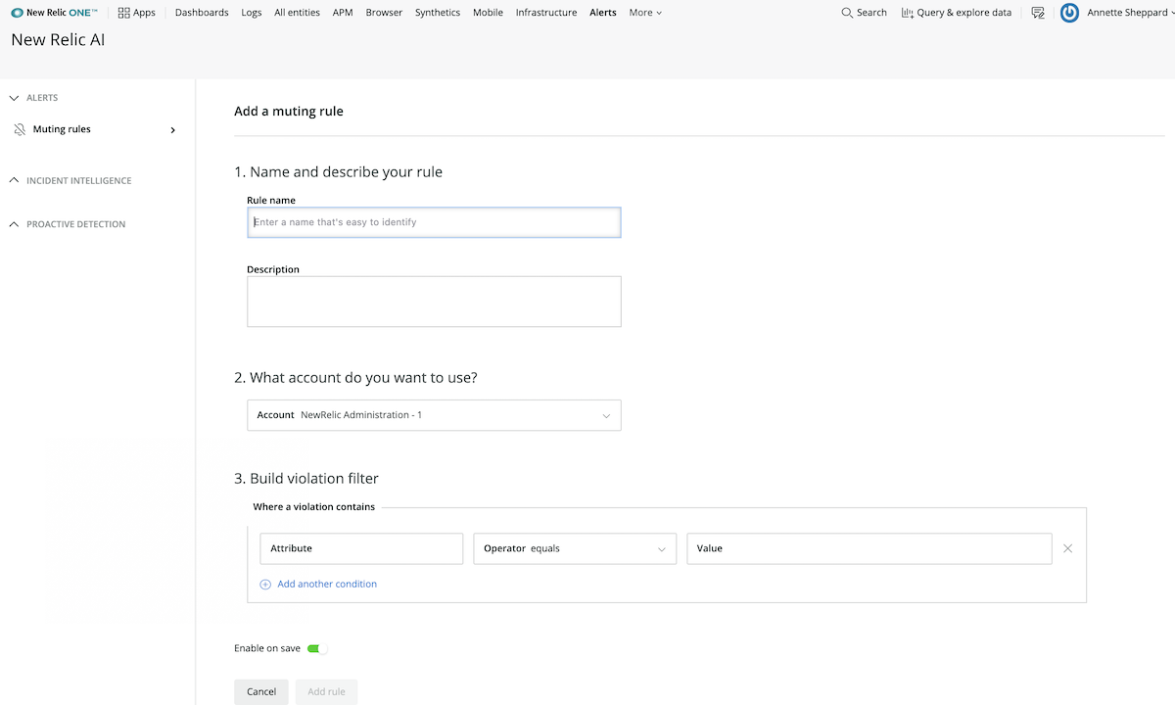Go to Synthetics
Screen dimensions: 1175x705
(438, 13)
